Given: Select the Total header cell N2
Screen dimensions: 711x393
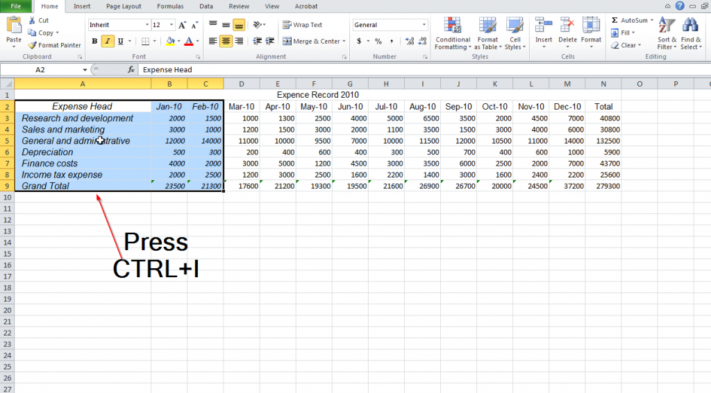Looking at the screenshot, I should [x=603, y=107].
